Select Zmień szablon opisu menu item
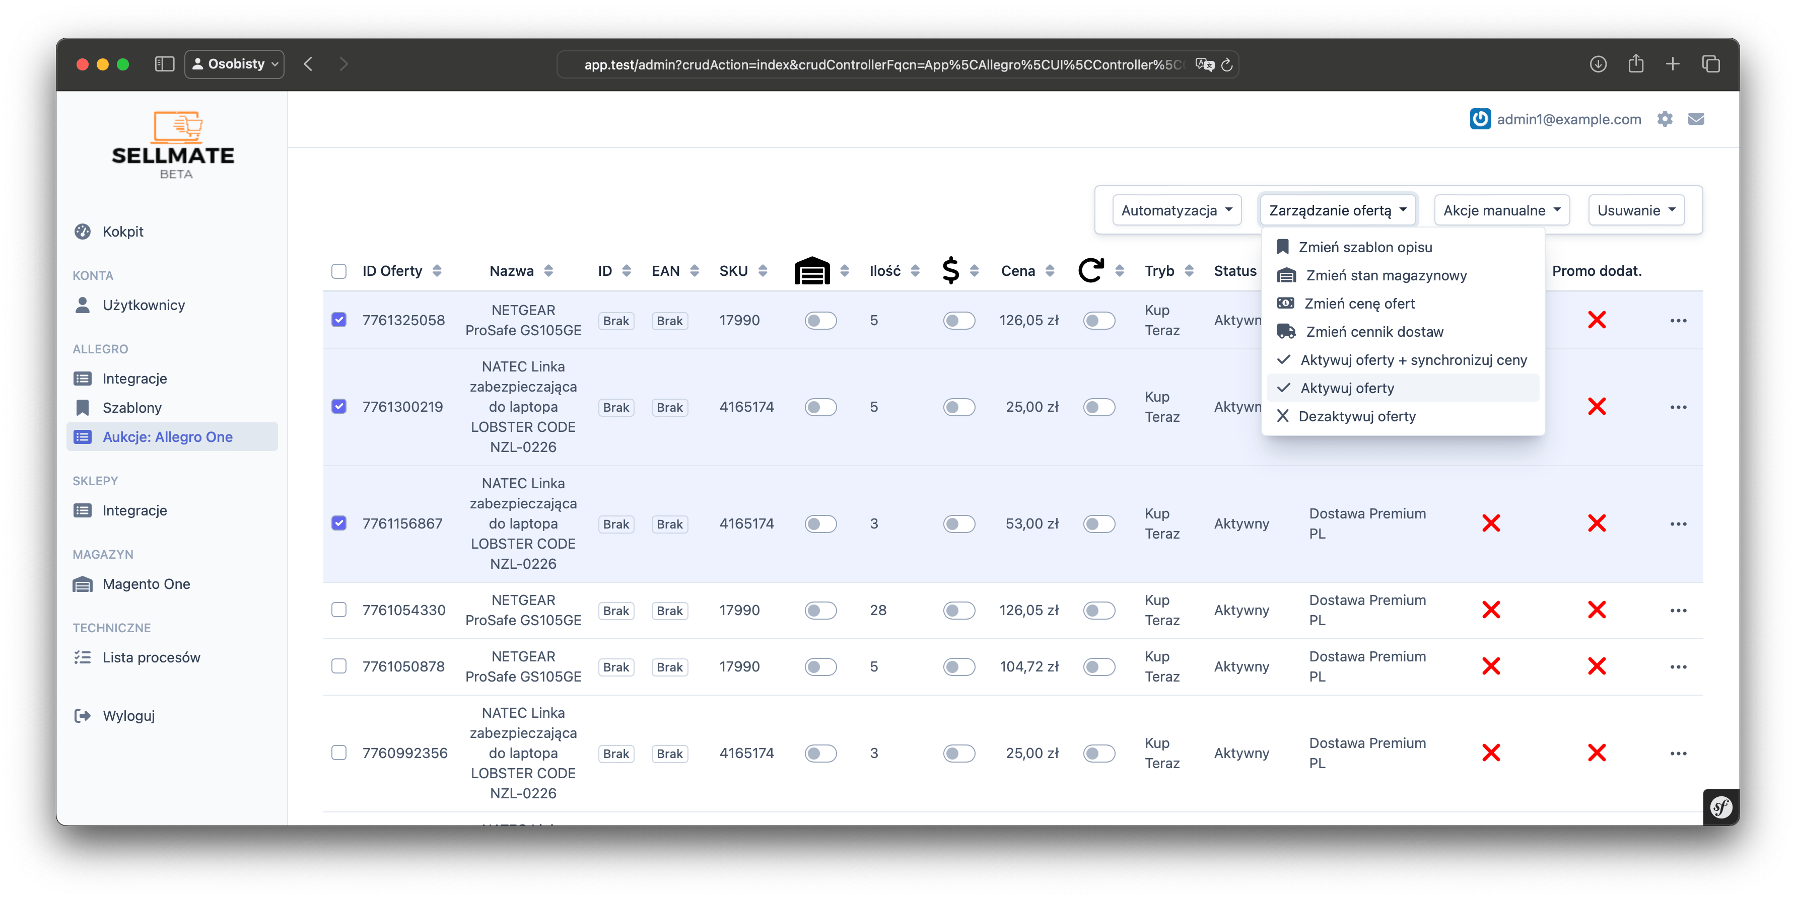This screenshot has height=900, width=1796. point(1403,247)
